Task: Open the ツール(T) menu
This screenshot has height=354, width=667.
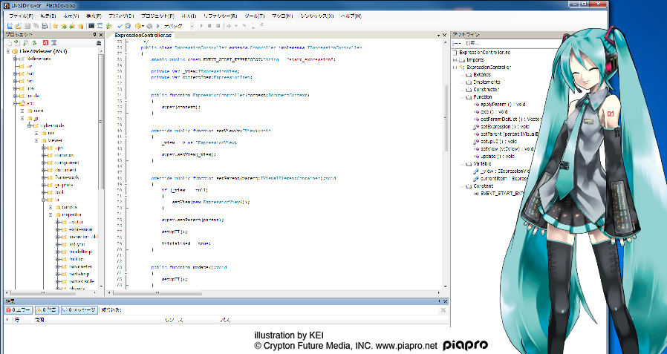Action: pyautogui.click(x=256, y=16)
